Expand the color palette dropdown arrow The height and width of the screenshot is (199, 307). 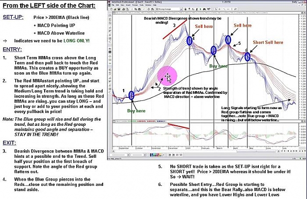pyautogui.click(x=164, y=155)
